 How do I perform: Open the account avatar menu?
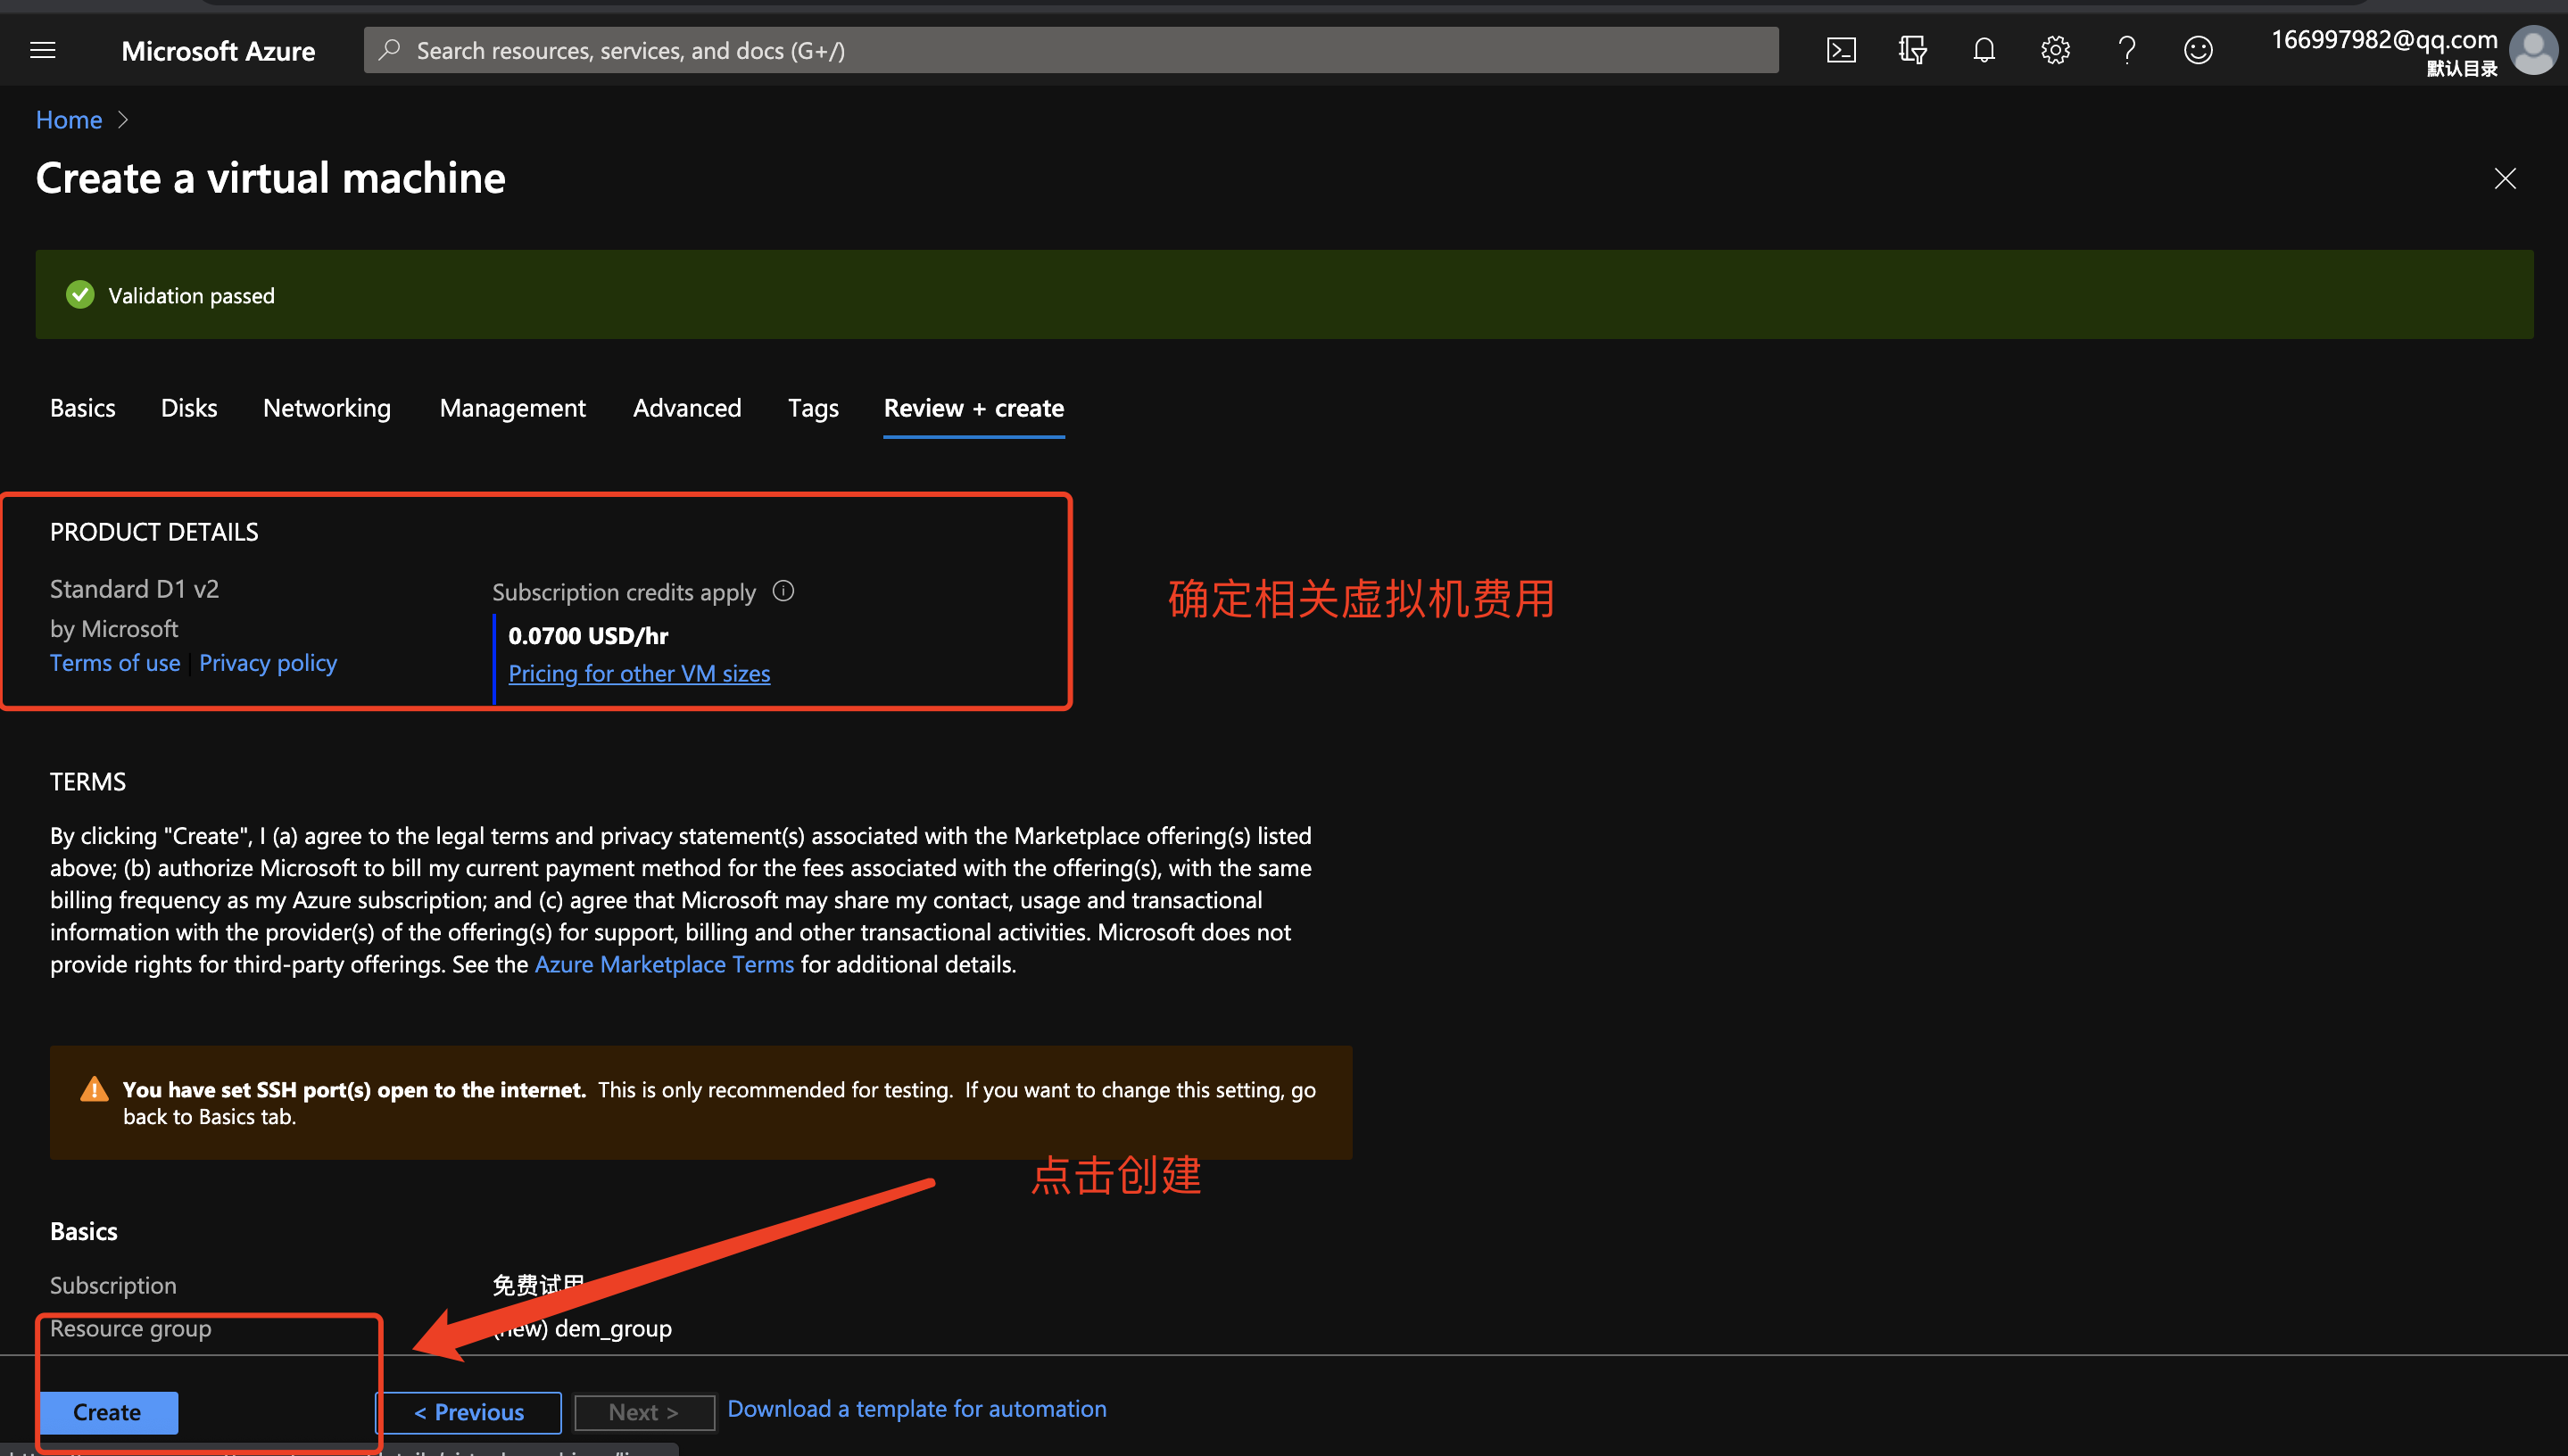pyautogui.click(x=2534, y=50)
